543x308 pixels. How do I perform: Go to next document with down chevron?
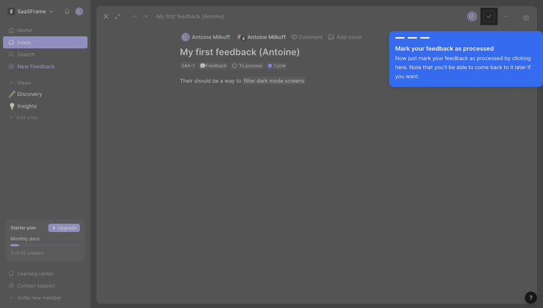pyautogui.click(x=146, y=17)
